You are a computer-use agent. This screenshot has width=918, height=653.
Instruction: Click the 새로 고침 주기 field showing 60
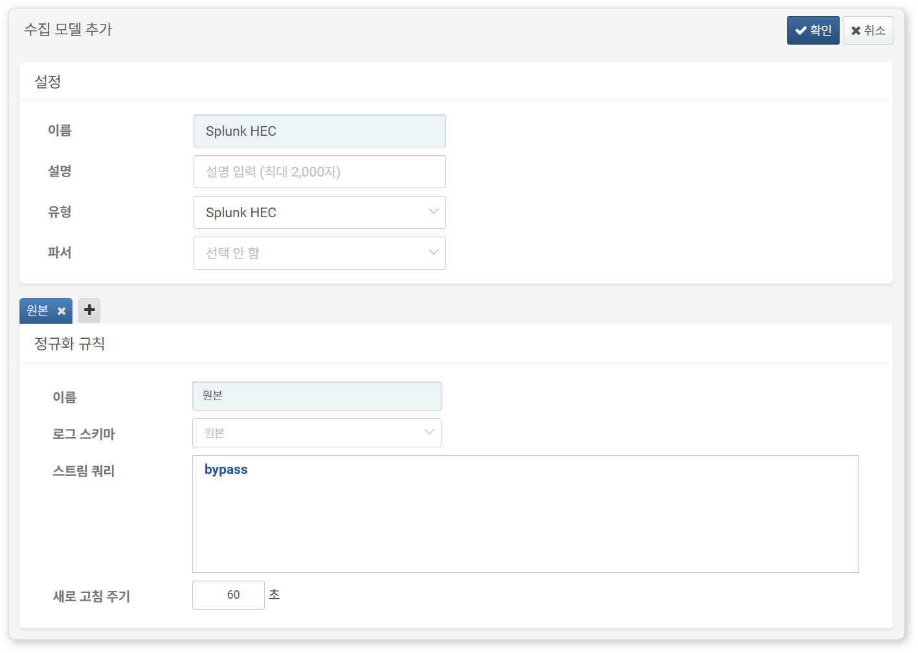[x=229, y=595]
